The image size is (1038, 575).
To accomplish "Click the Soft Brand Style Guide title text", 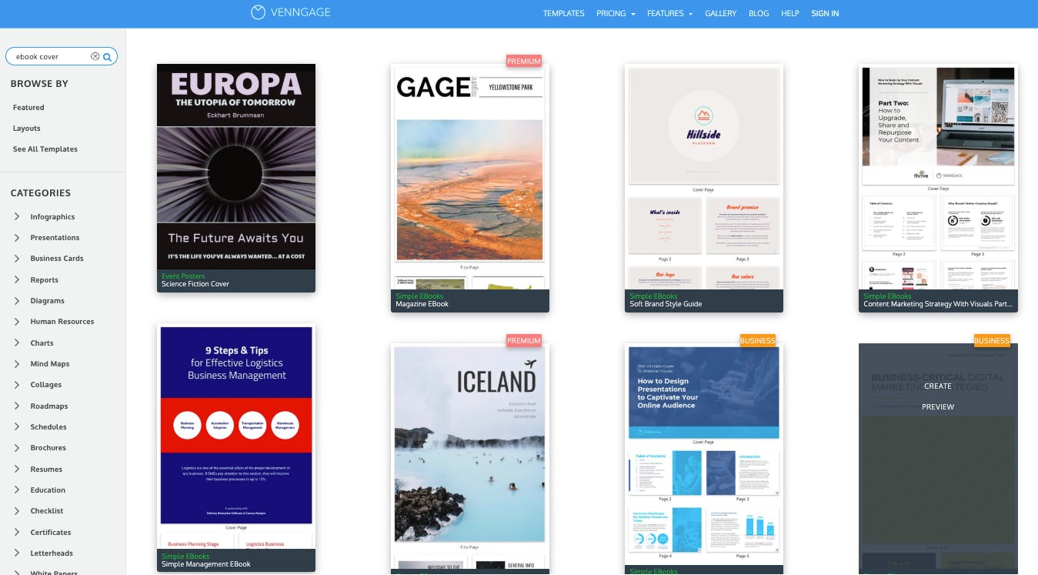I will pyautogui.click(x=666, y=304).
